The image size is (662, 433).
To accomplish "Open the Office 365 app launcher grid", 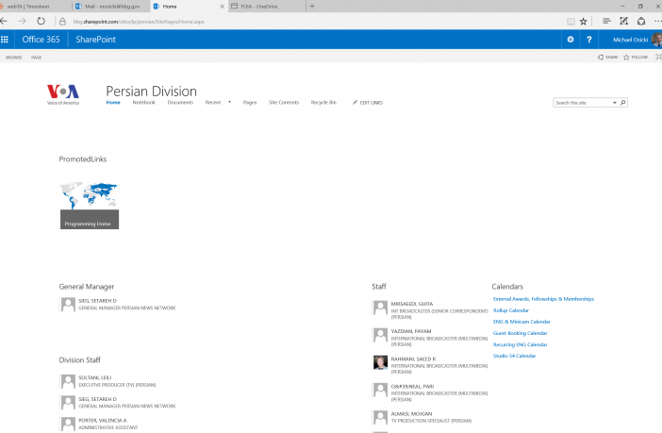I will [5, 40].
